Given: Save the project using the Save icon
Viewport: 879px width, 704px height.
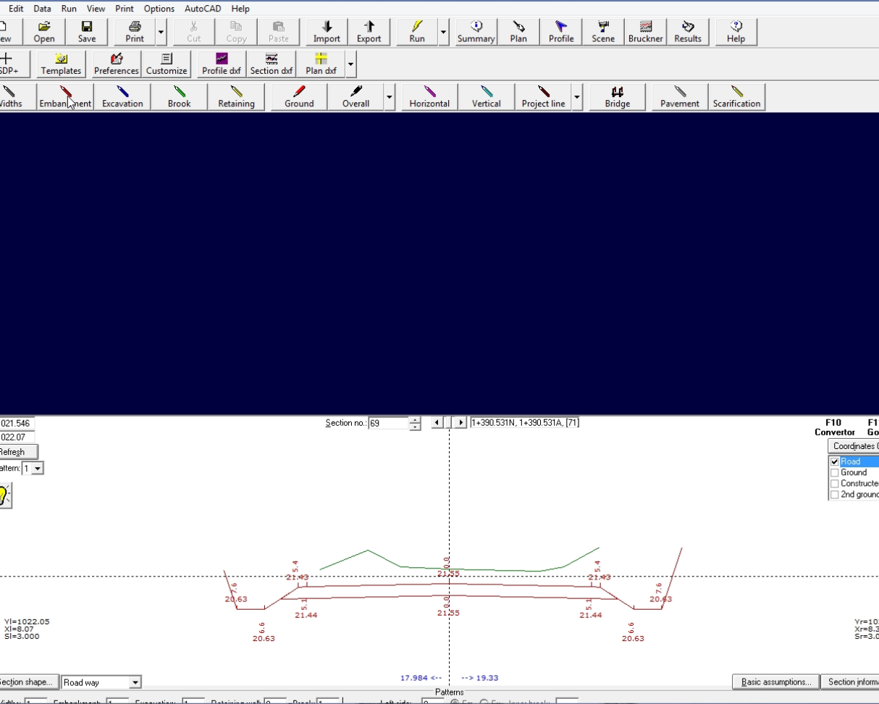Looking at the screenshot, I should (87, 32).
